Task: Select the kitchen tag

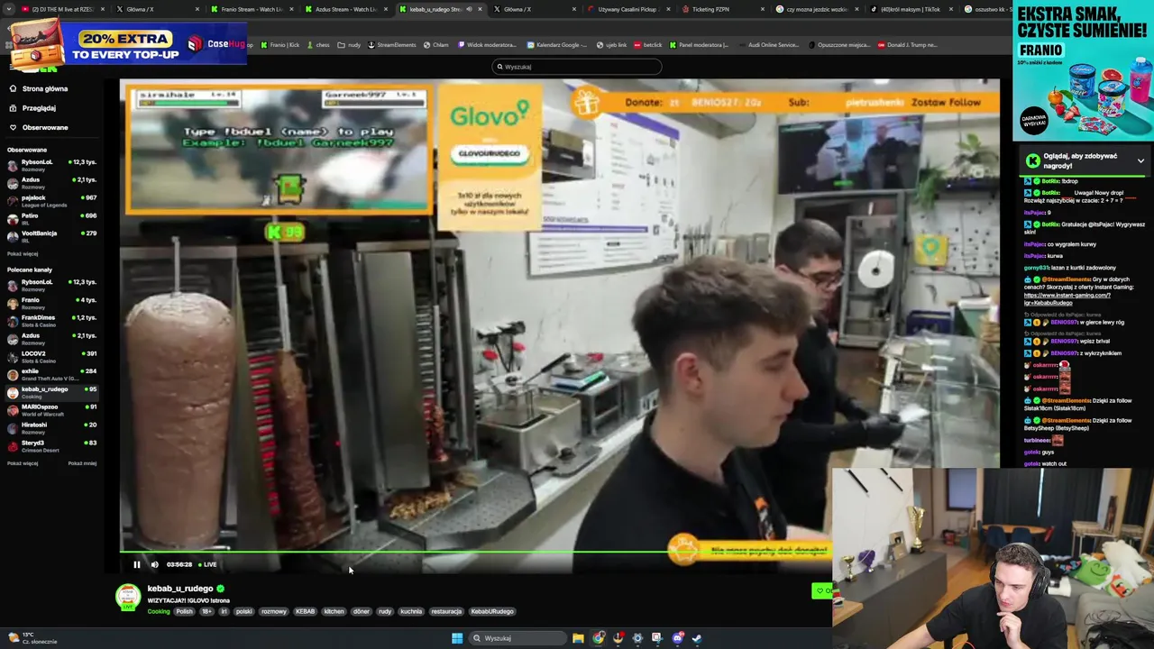Action: click(334, 611)
